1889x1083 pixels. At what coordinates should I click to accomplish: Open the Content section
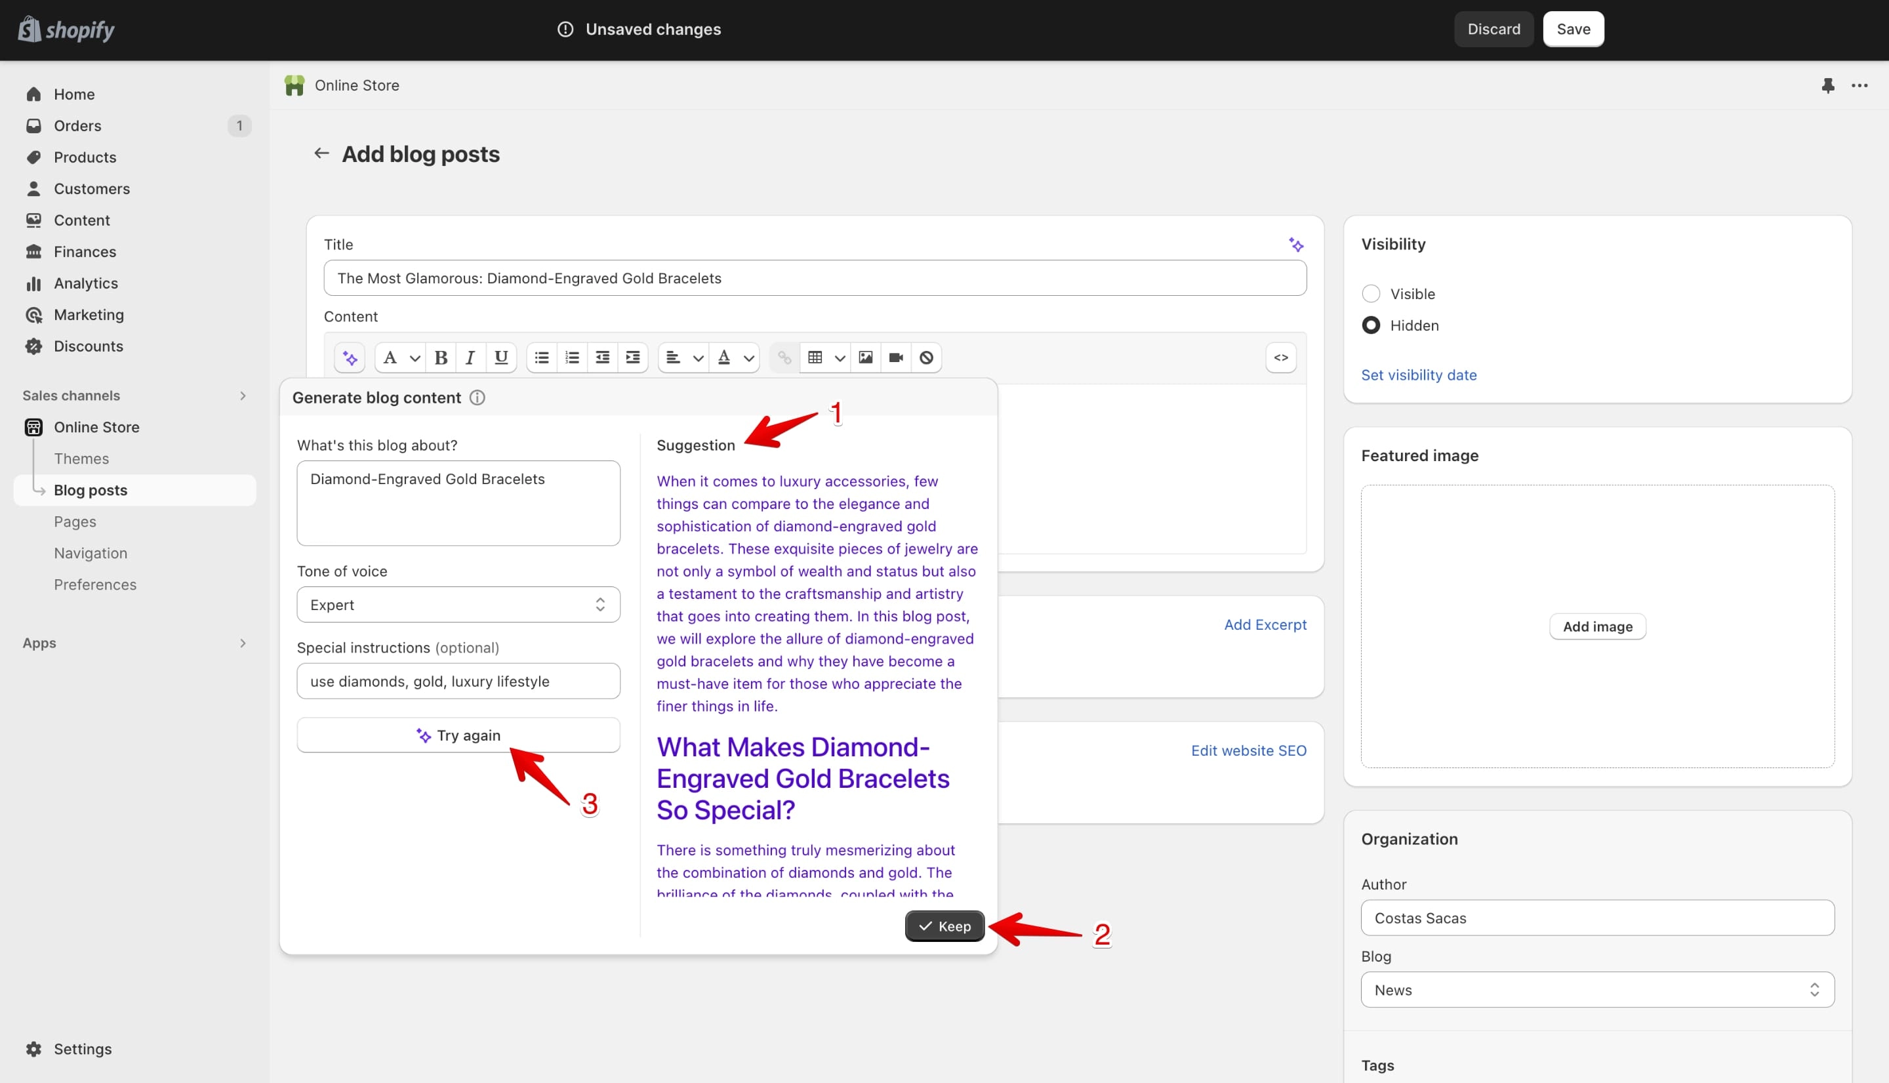82,220
